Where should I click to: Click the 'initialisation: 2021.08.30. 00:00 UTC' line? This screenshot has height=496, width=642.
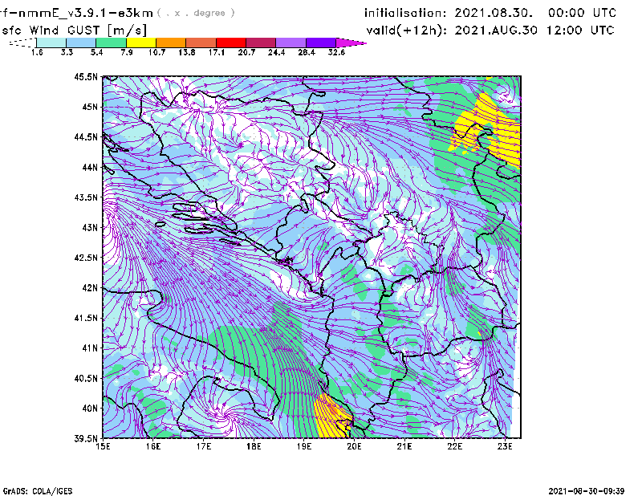point(490,13)
